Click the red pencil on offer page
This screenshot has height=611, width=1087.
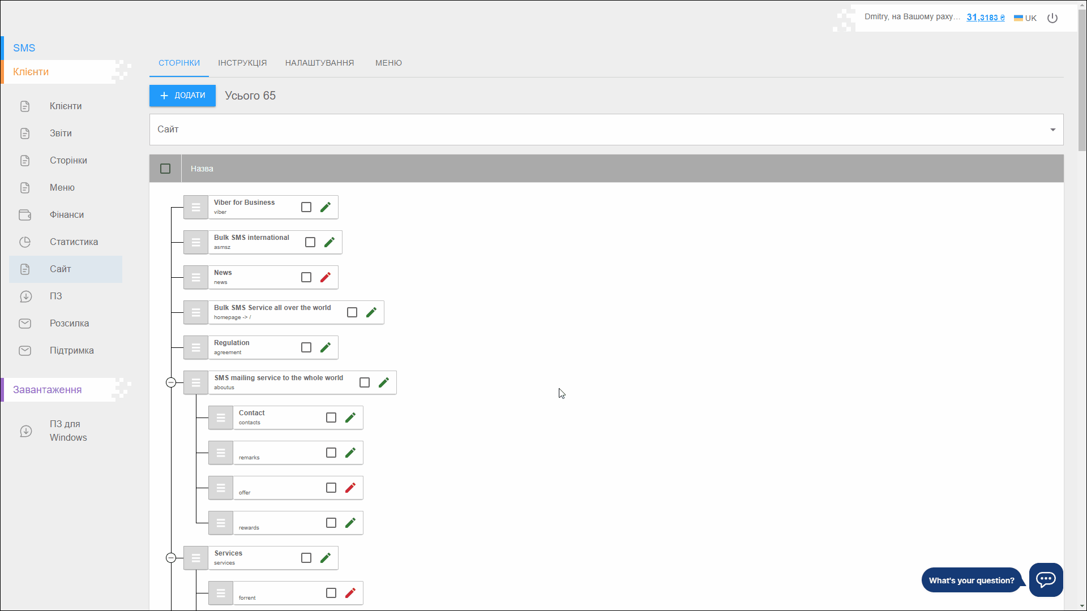350,488
